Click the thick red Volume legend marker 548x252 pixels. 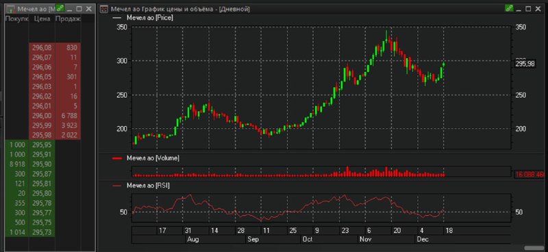pyautogui.click(x=118, y=159)
